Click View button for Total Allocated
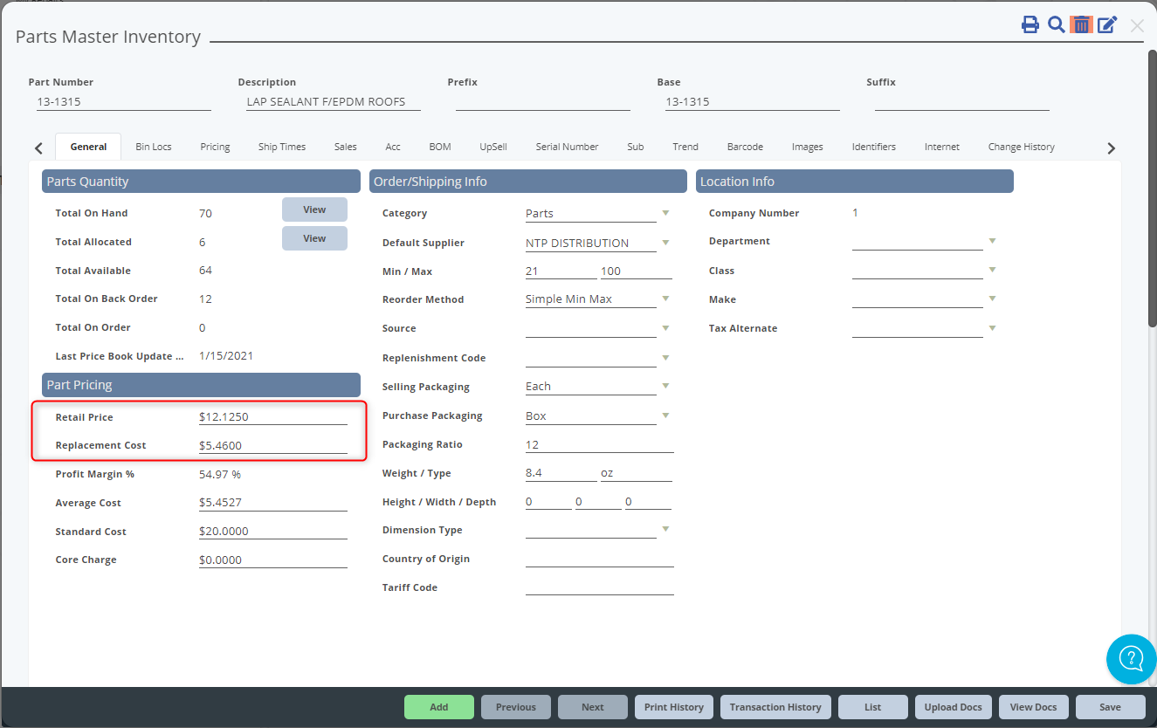Viewport: 1157px width, 728px height. pyautogui.click(x=314, y=238)
